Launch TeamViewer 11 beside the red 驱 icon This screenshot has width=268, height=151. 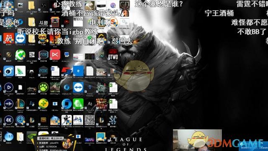pyautogui.click(x=20, y=38)
